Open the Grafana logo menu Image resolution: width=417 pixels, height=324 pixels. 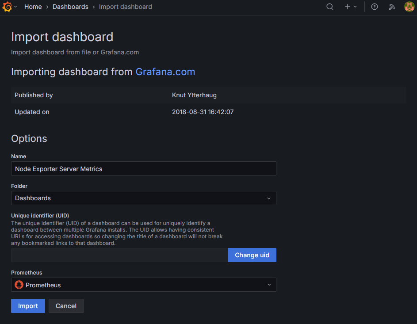(7, 7)
